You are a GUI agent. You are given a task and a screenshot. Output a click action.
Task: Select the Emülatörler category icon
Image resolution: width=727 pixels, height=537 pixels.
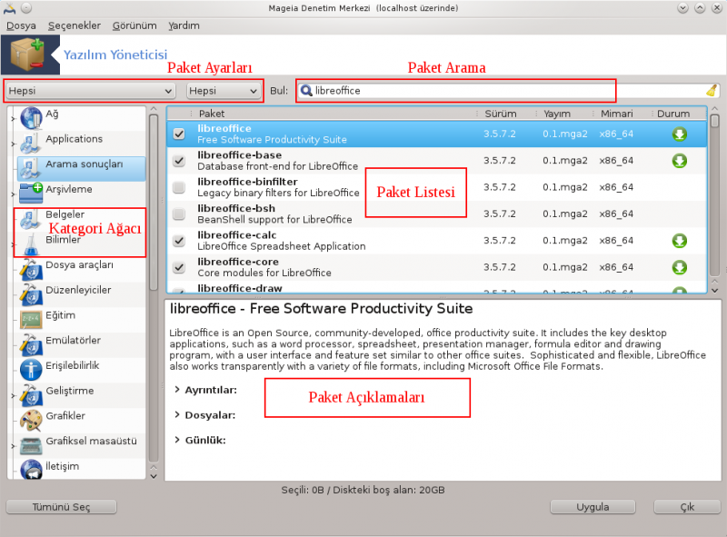pyautogui.click(x=31, y=344)
